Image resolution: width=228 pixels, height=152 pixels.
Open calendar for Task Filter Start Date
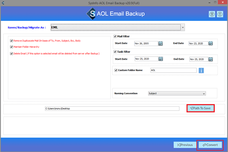click(x=161, y=59)
